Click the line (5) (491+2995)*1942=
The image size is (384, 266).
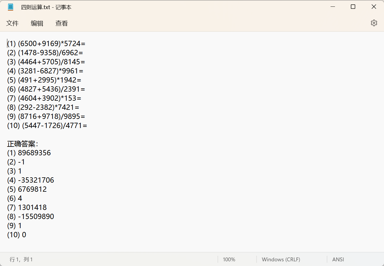tap(44, 80)
